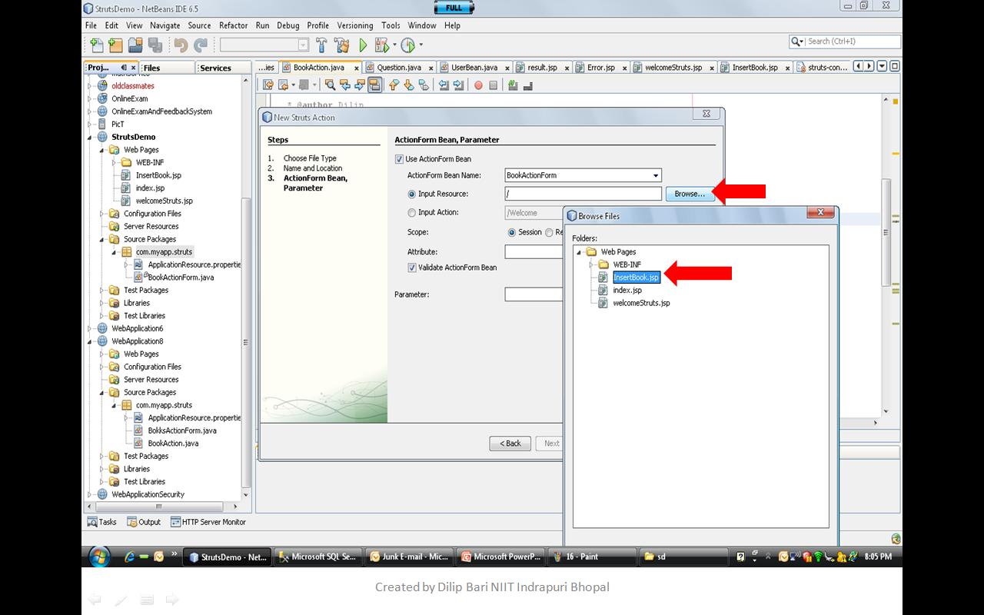Open the Versioning menu
Image resolution: width=984 pixels, height=615 pixels.
pyautogui.click(x=355, y=25)
